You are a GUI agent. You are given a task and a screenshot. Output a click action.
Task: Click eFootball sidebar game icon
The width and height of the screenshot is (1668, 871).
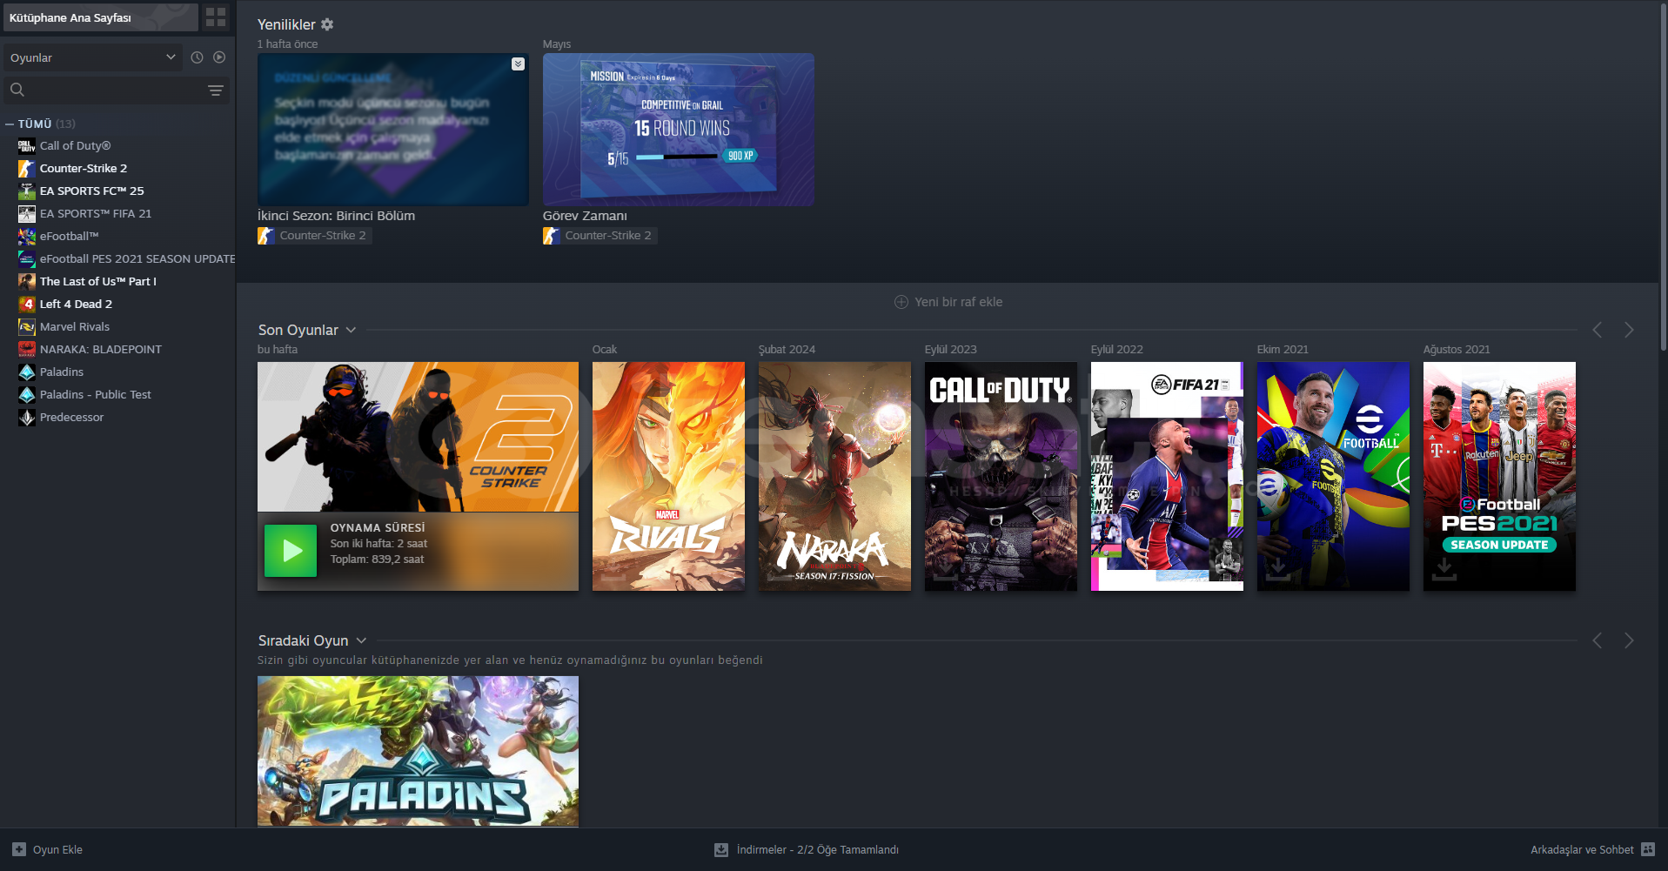coord(27,236)
